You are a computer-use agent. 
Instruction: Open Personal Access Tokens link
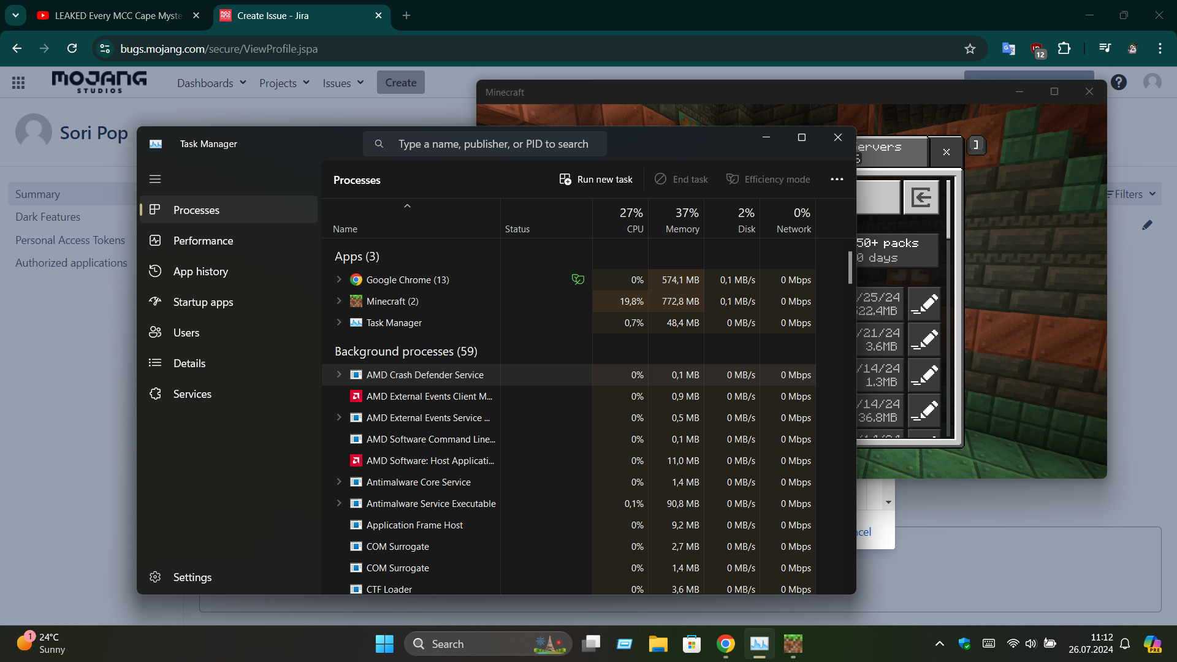[x=70, y=240]
